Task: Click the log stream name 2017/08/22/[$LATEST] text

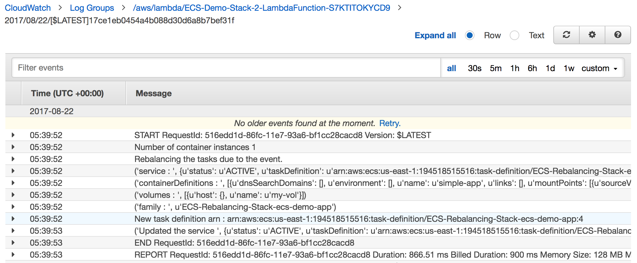Action: [120, 20]
